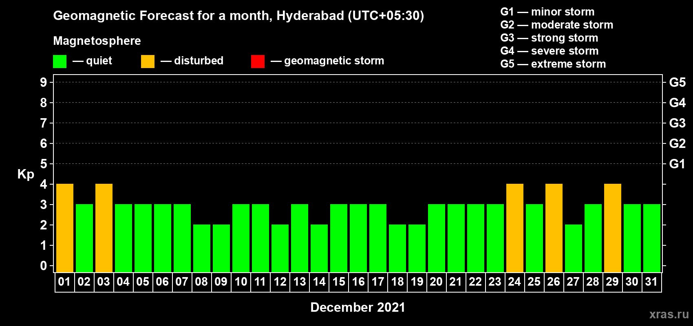Click the green bar for day 19
Viewport: 693px width, 326px height.
[x=417, y=248]
